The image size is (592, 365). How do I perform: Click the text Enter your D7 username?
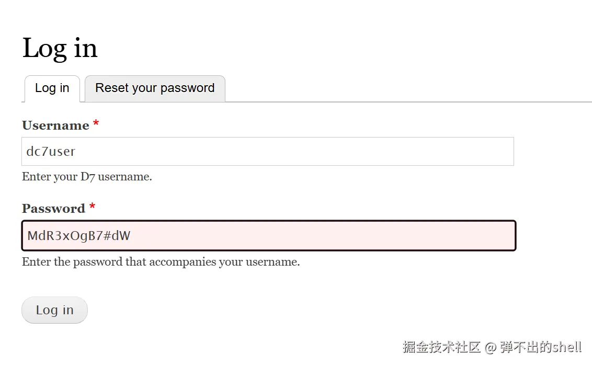pos(87,176)
